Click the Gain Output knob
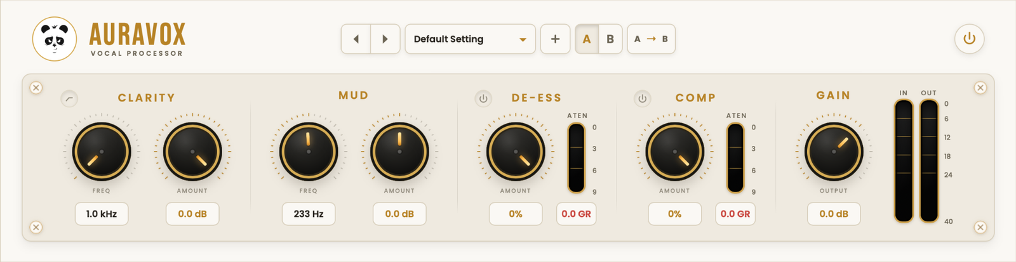The image size is (1016, 262). click(x=833, y=152)
